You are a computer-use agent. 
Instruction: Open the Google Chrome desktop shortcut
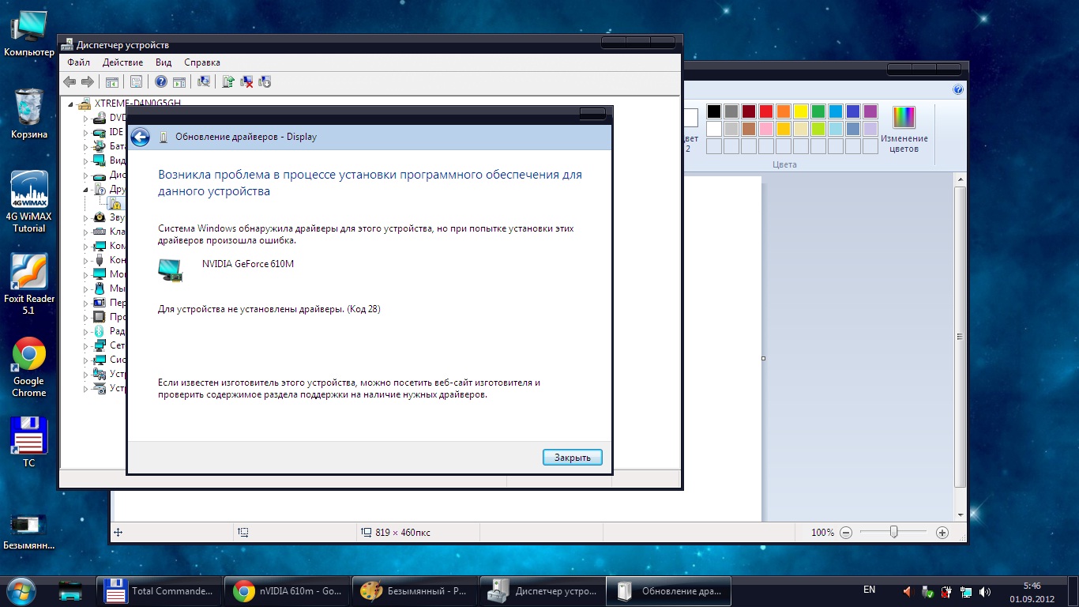tap(29, 368)
